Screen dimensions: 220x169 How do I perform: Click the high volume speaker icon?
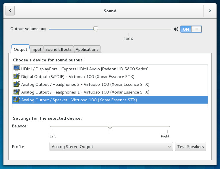pyautogui.click(x=176, y=29)
